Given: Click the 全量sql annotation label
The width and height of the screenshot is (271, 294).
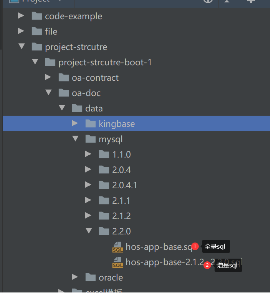Looking at the screenshot, I should click(x=215, y=247).
